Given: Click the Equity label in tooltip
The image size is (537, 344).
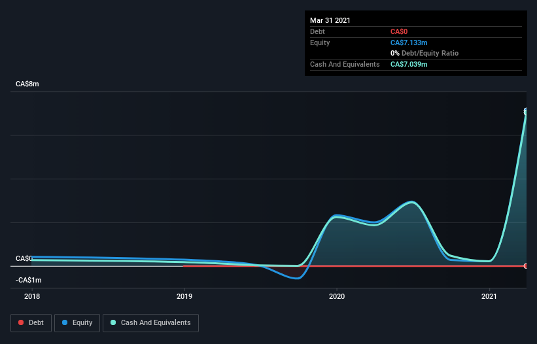Looking at the screenshot, I should click(320, 43).
